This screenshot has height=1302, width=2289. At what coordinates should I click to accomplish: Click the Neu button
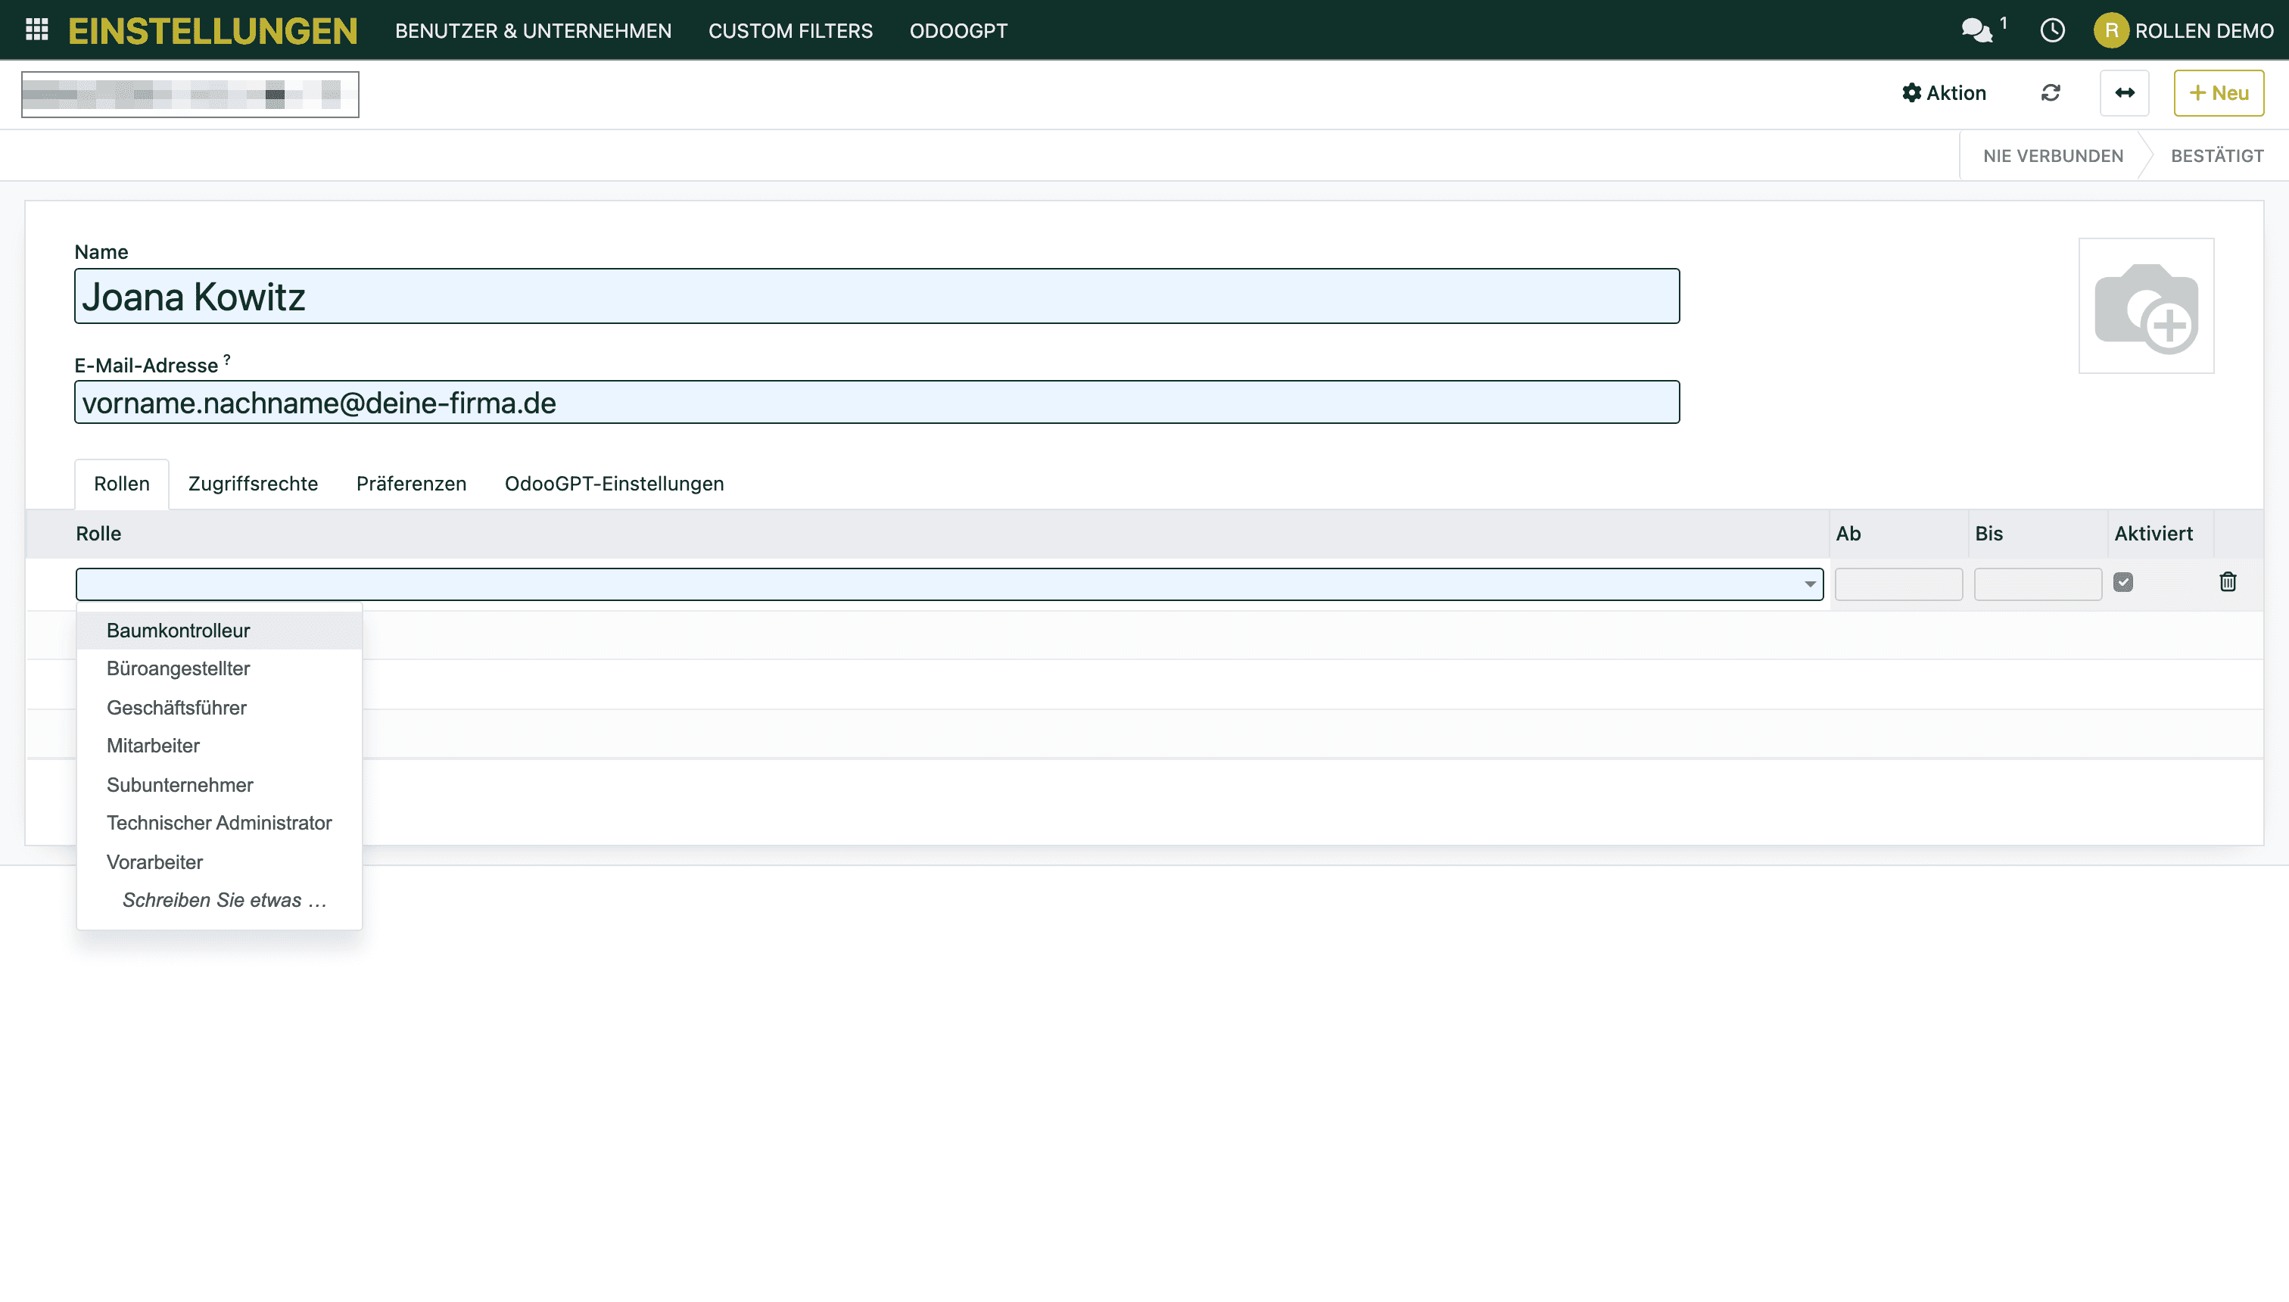click(x=2219, y=93)
